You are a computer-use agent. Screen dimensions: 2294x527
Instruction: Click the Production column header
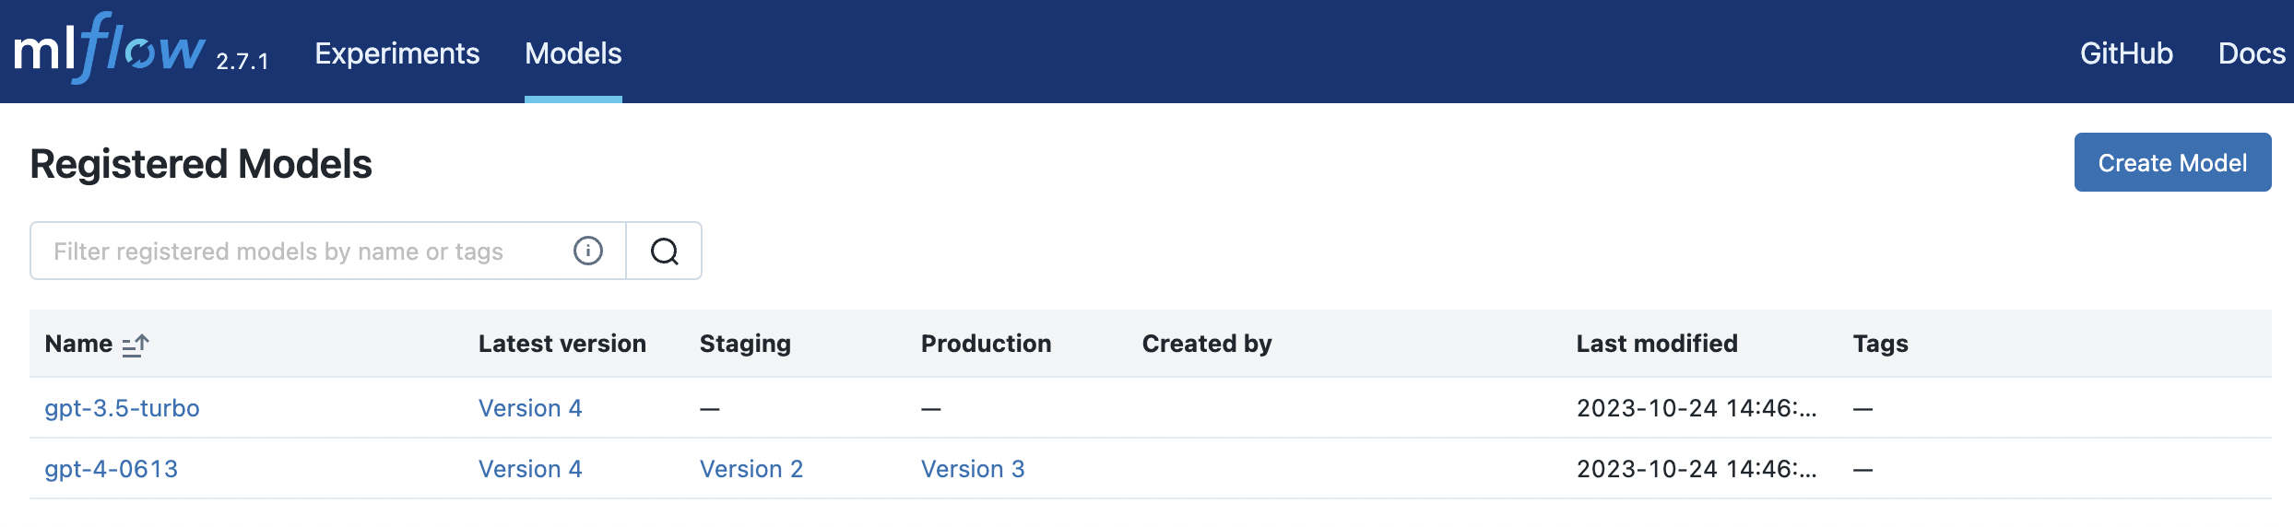(986, 344)
